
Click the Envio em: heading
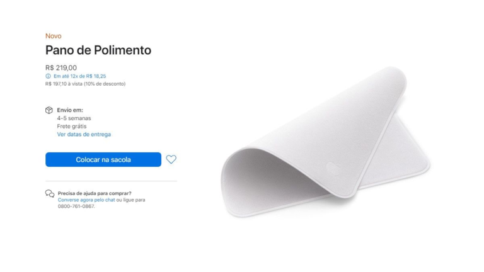[70, 110]
